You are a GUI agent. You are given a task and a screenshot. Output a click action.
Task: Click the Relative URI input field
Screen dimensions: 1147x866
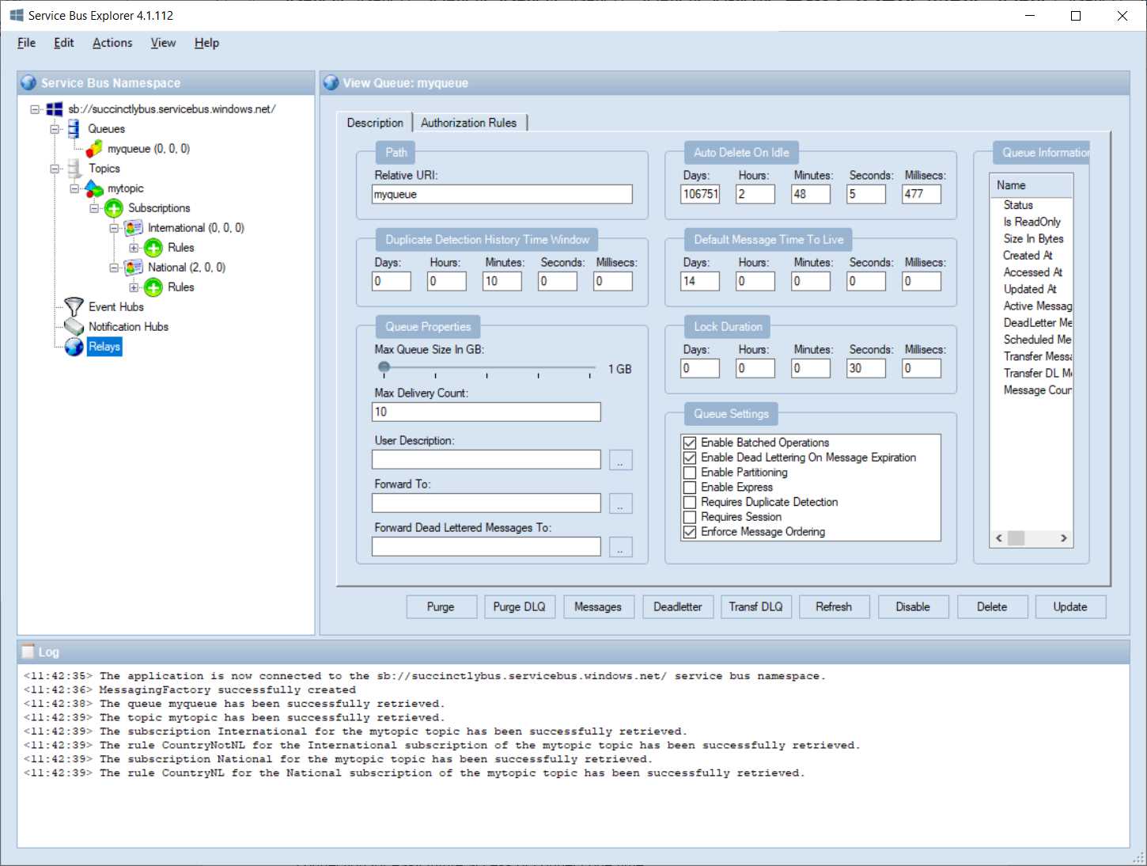point(502,194)
